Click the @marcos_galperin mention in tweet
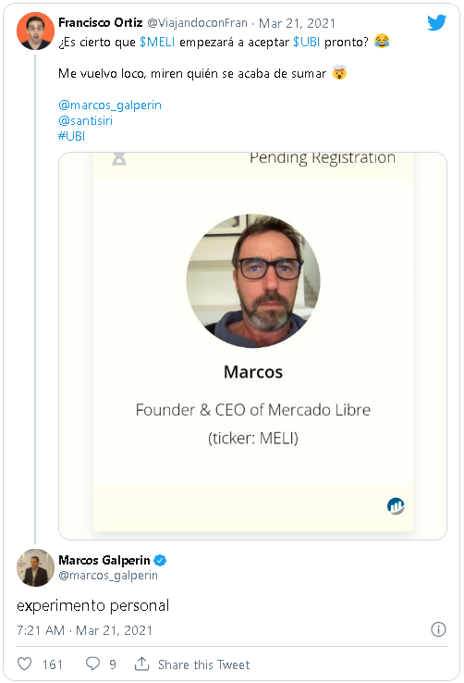 tap(110, 105)
